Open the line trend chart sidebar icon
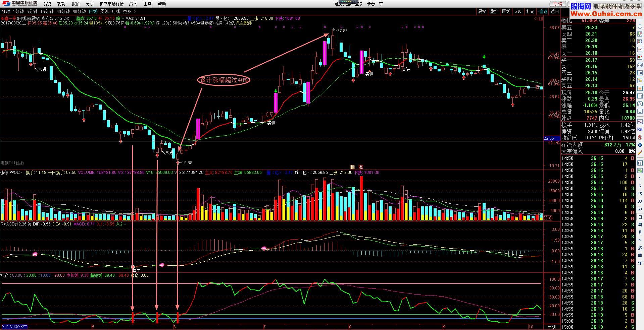The height and width of the screenshot is (330, 644). click(x=640, y=49)
